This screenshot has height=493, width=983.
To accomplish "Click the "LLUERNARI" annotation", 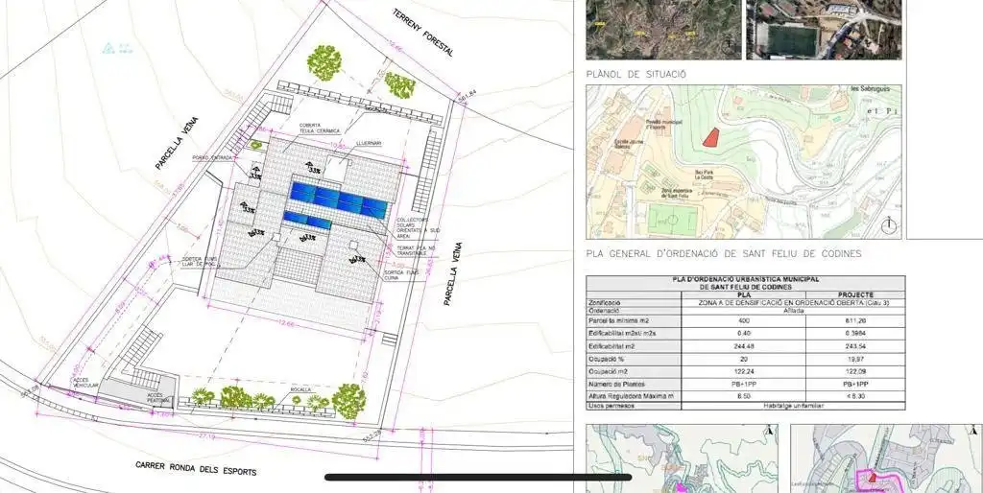I will (x=369, y=144).
